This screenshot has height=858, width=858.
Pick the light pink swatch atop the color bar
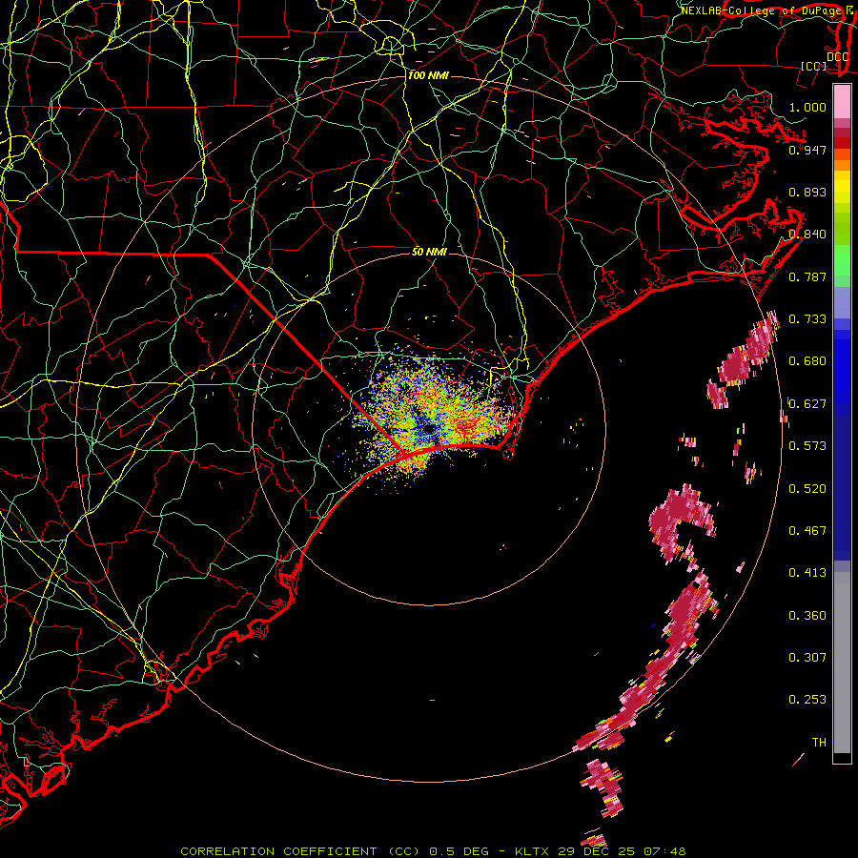[x=842, y=102]
